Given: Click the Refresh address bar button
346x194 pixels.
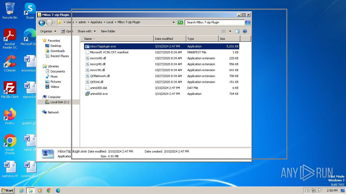Looking at the screenshot, I should point(180,22).
